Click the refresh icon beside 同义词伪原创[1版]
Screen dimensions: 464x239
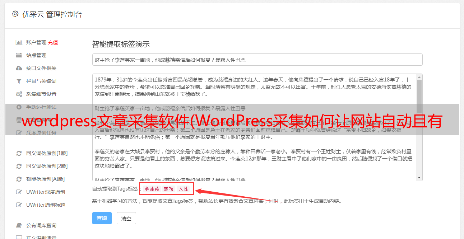(x=19, y=153)
